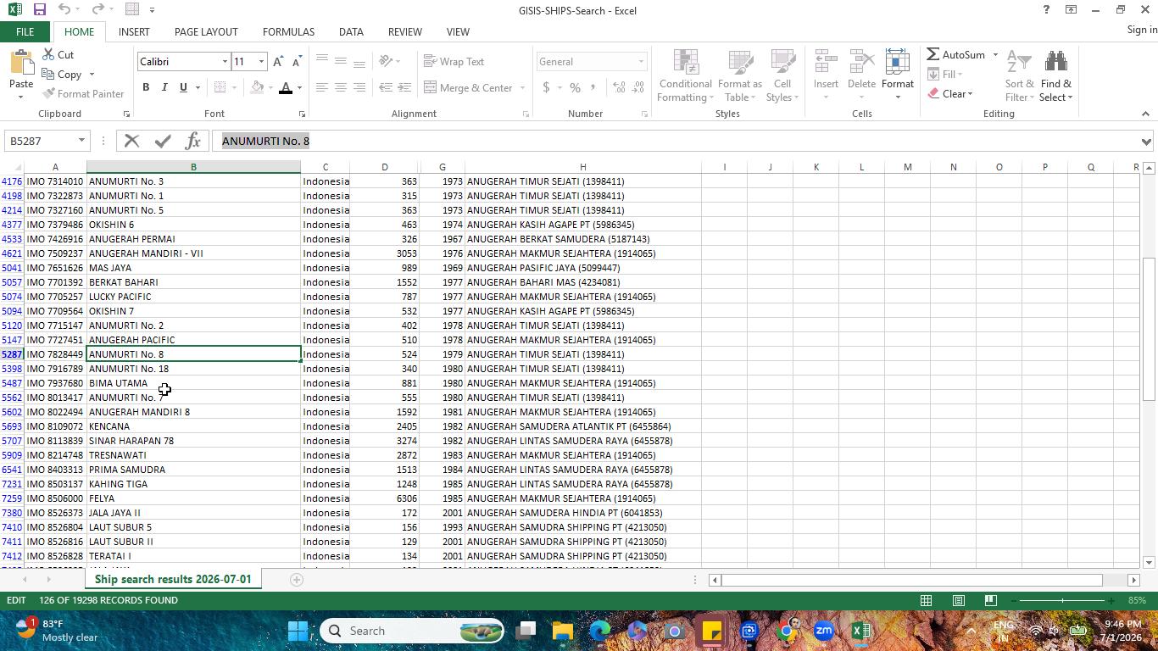Click the Cut scissors icon
Viewport: 1158px width, 651px height.
[x=47, y=54]
